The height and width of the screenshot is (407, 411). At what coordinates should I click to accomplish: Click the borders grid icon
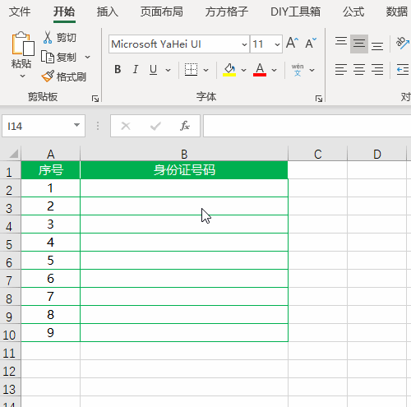(191, 70)
